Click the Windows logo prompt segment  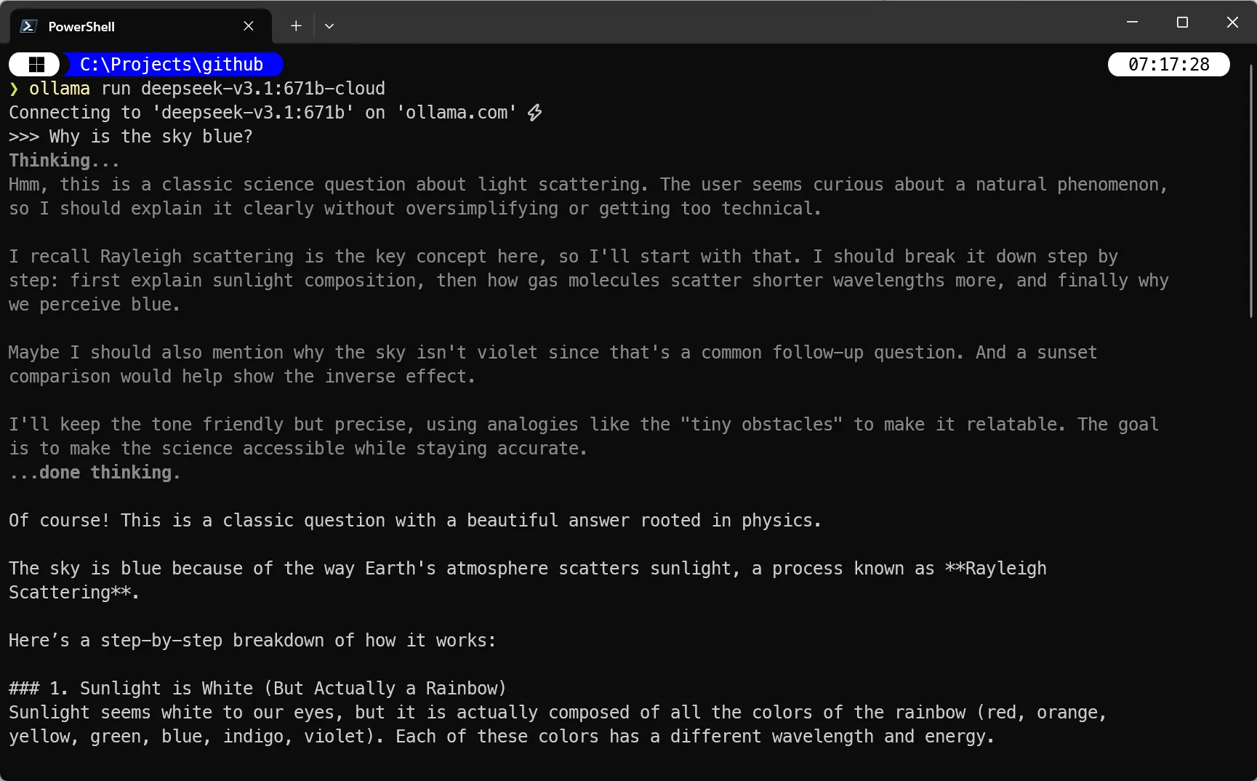[36, 65]
